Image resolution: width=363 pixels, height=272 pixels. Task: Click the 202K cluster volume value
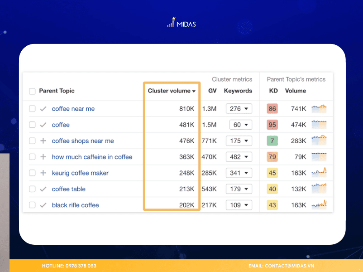point(186,205)
